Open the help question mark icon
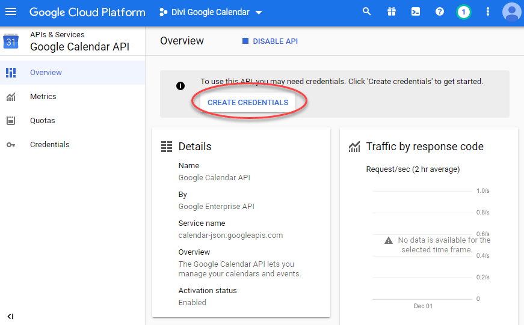Image resolution: width=524 pixels, height=325 pixels. [439, 11]
